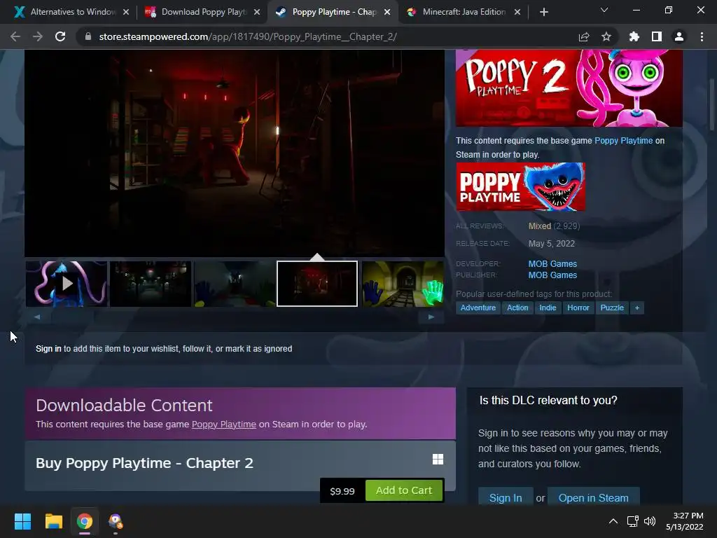Select the green hand tunnel thumbnail
Screen dimensions: 717x538
click(403, 284)
